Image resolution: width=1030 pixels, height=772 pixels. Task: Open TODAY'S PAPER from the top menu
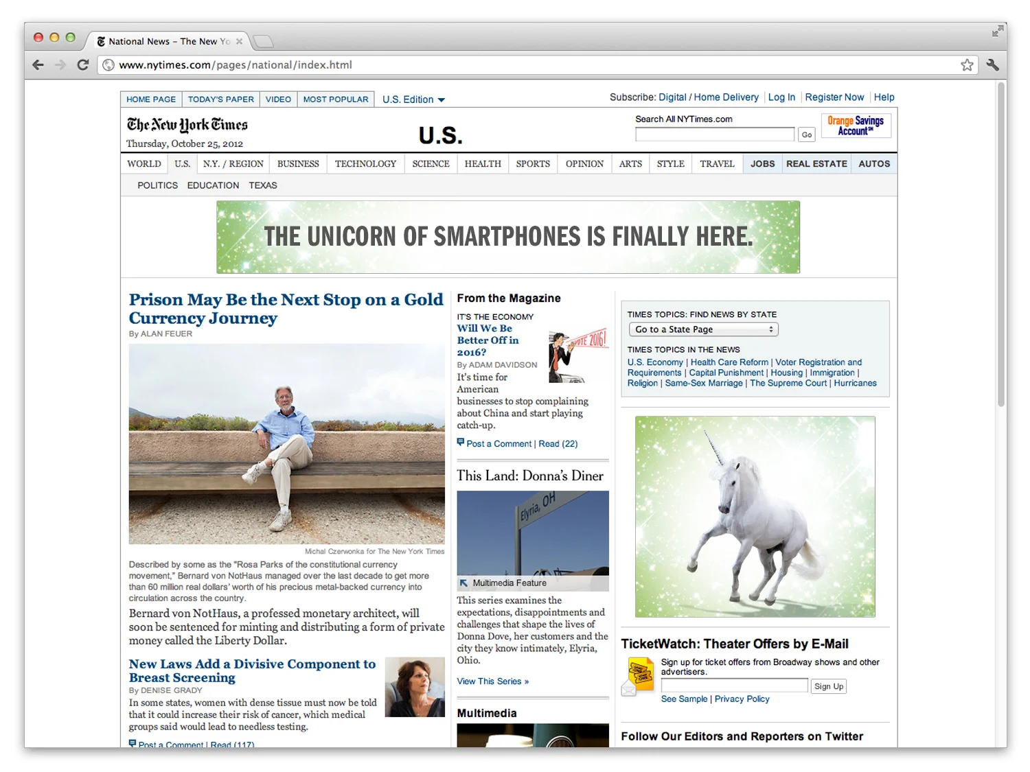click(x=220, y=99)
